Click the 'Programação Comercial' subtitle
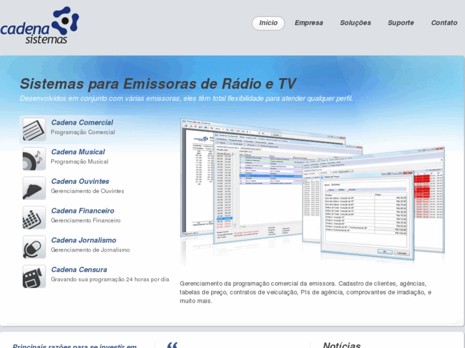 (83, 132)
